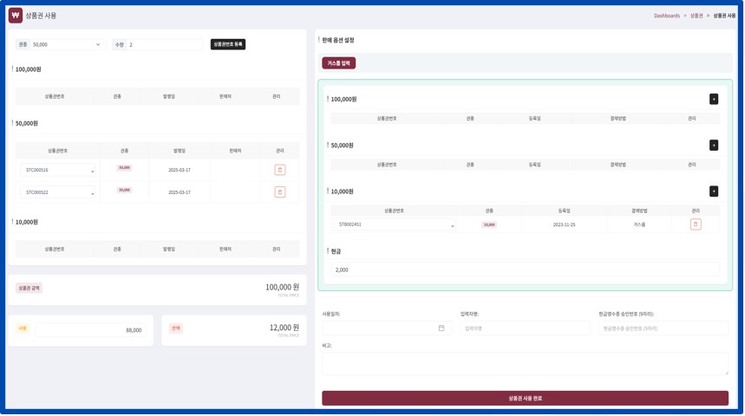745x416 pixels.
Task: Delete change voucher row STB002451
Action: coord(695,224)
